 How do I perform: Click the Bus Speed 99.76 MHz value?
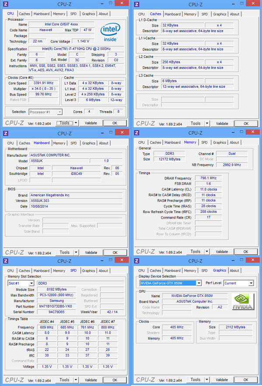click(x=43, y=94)
